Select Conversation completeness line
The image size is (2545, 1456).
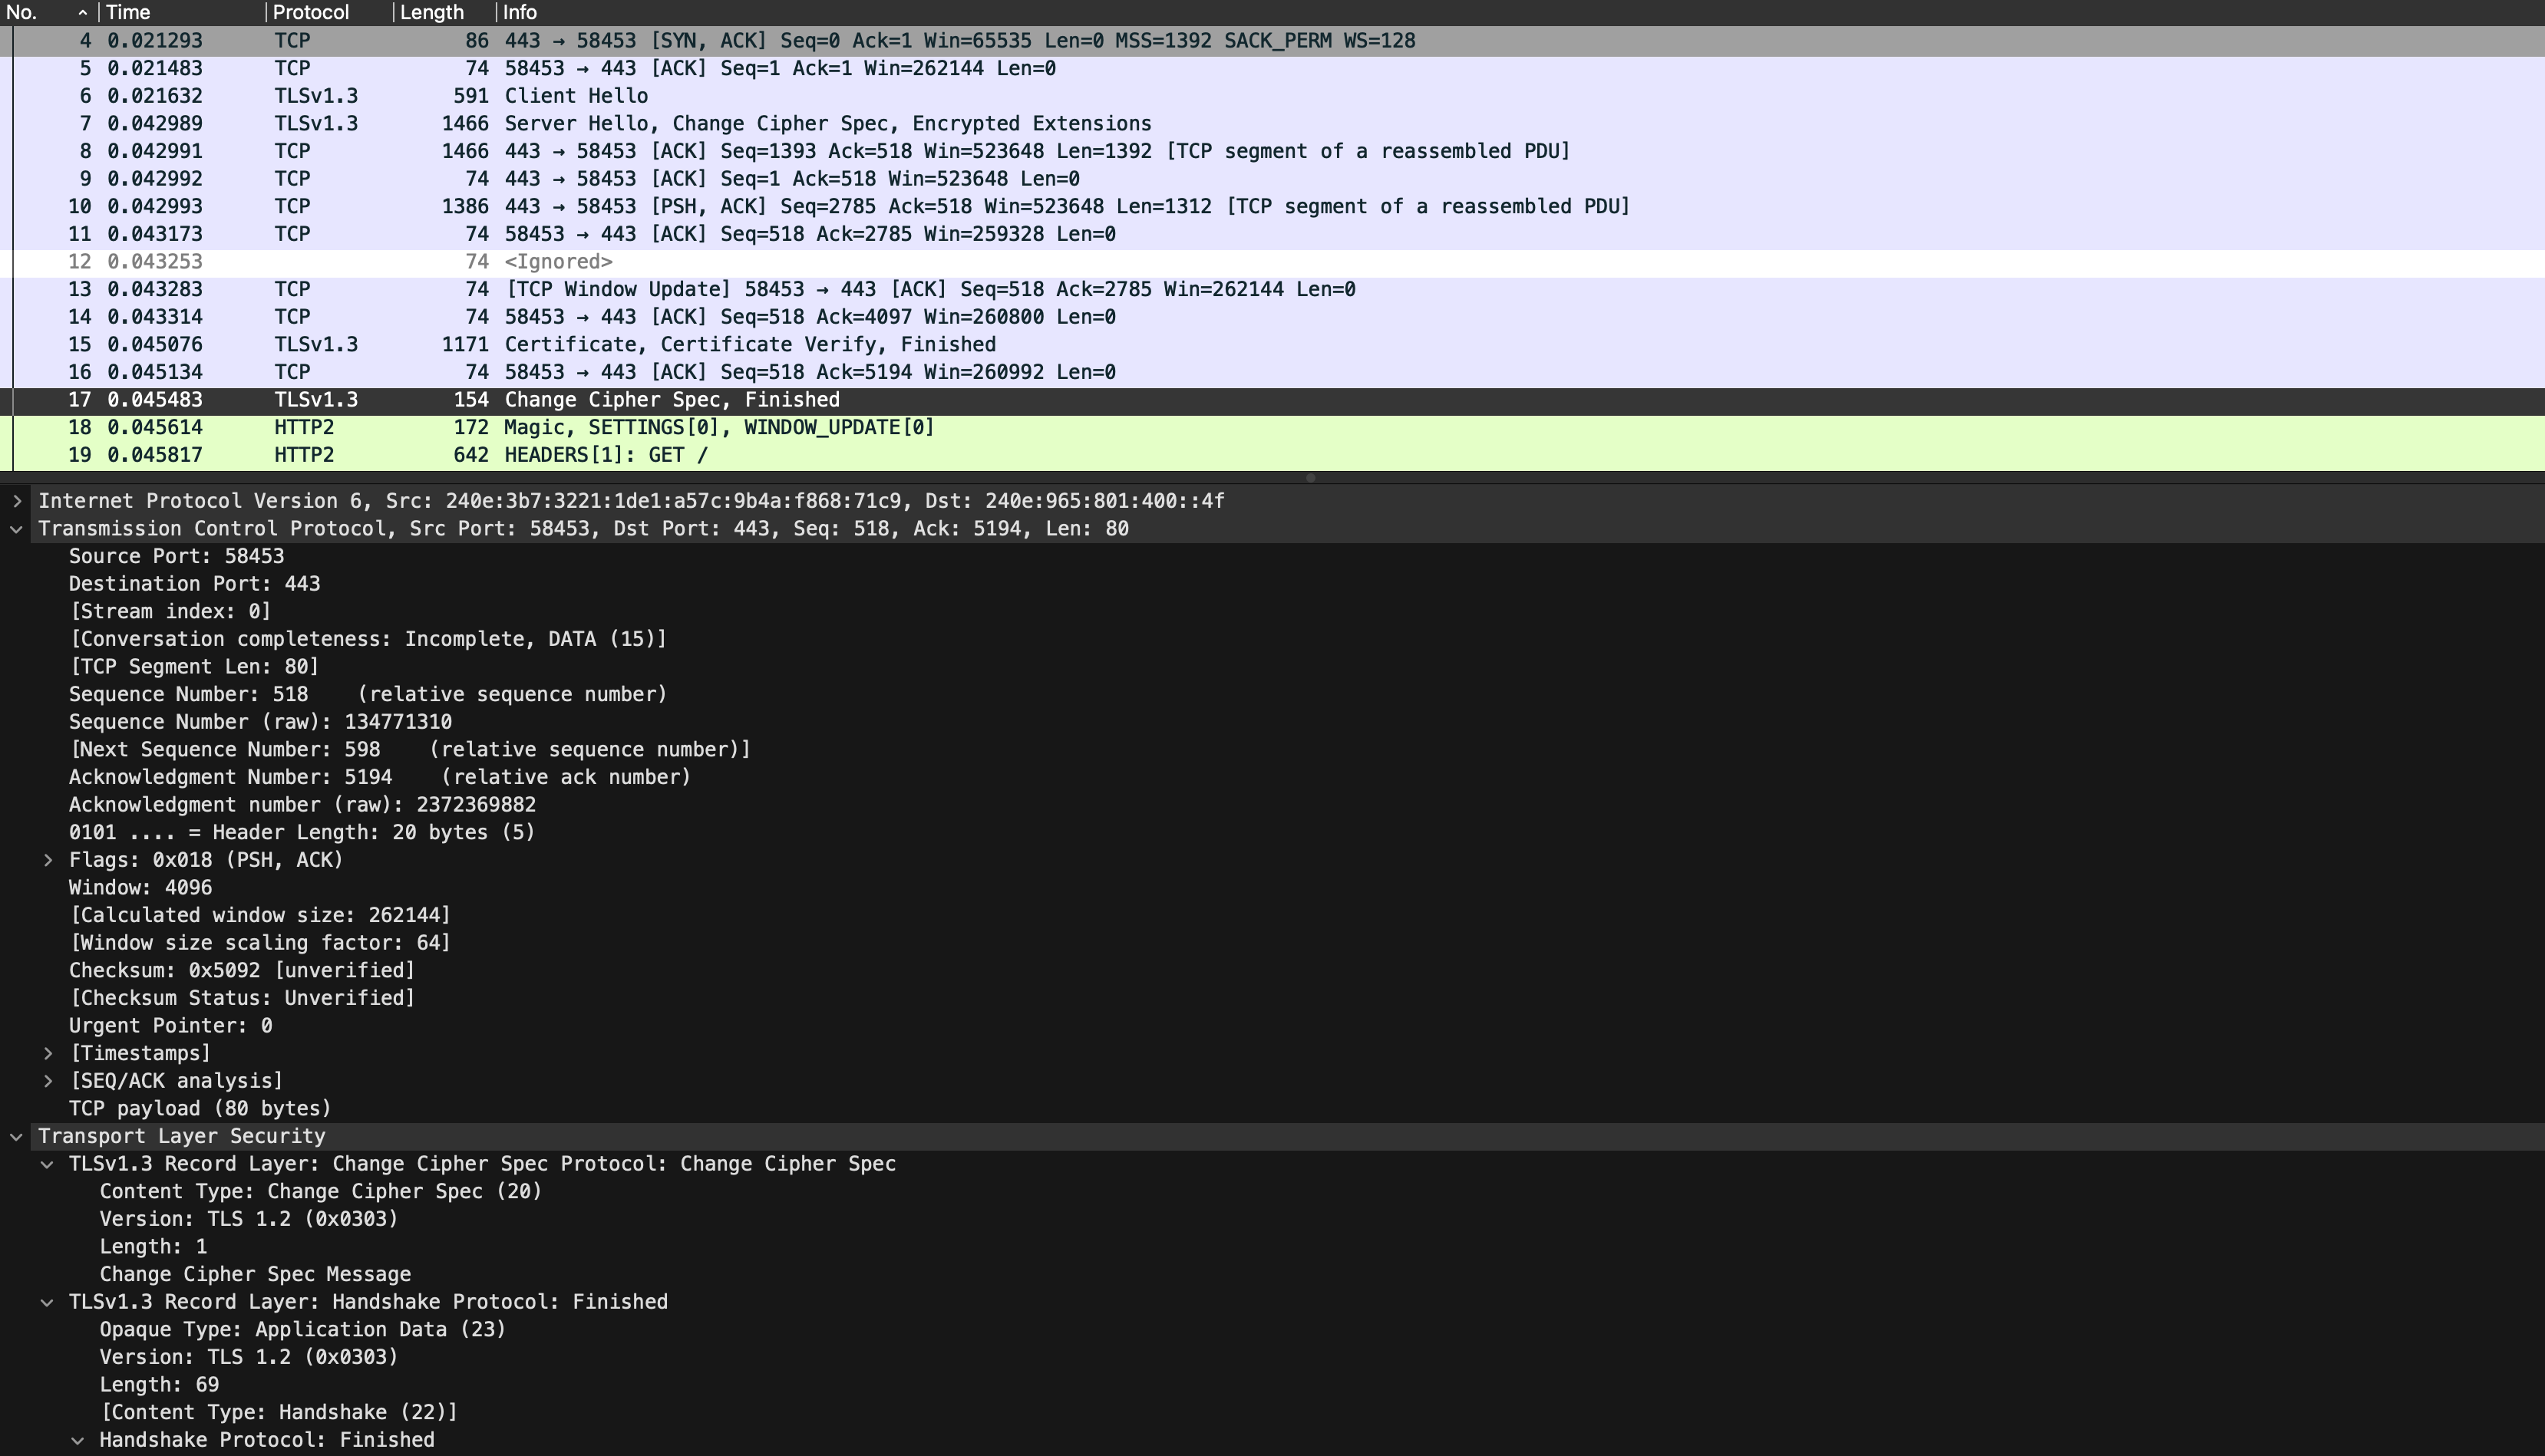tap(368, 639)
